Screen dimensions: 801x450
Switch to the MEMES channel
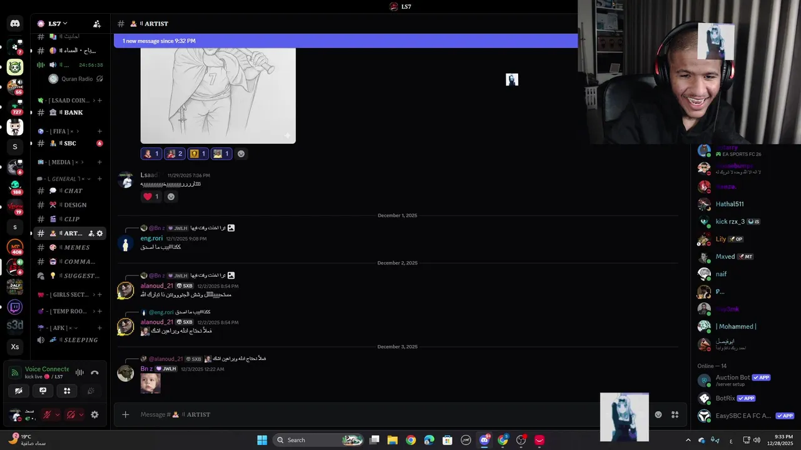69,247
